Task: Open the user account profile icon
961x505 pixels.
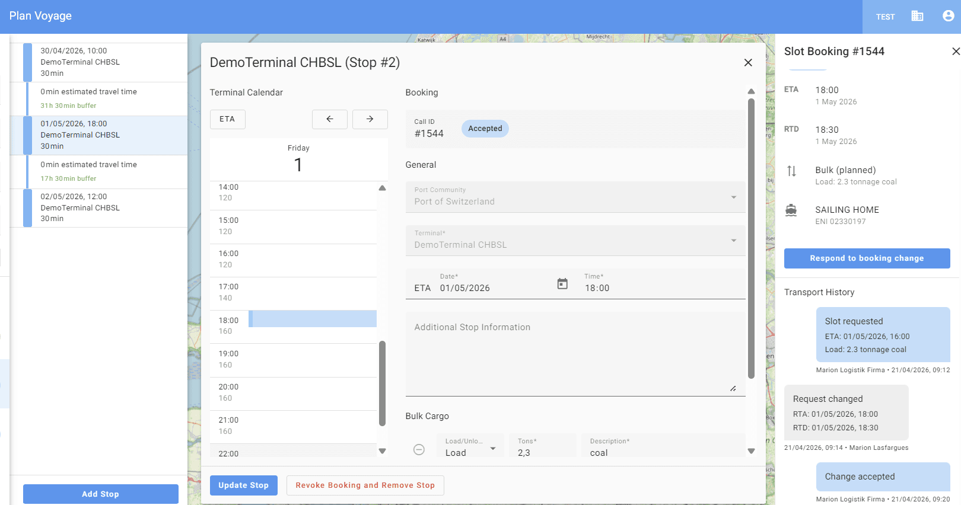Action: tap(948, 16)
